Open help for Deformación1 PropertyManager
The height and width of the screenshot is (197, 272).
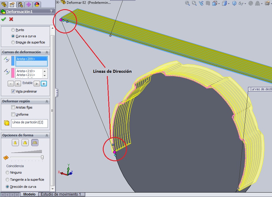(51, 12)
